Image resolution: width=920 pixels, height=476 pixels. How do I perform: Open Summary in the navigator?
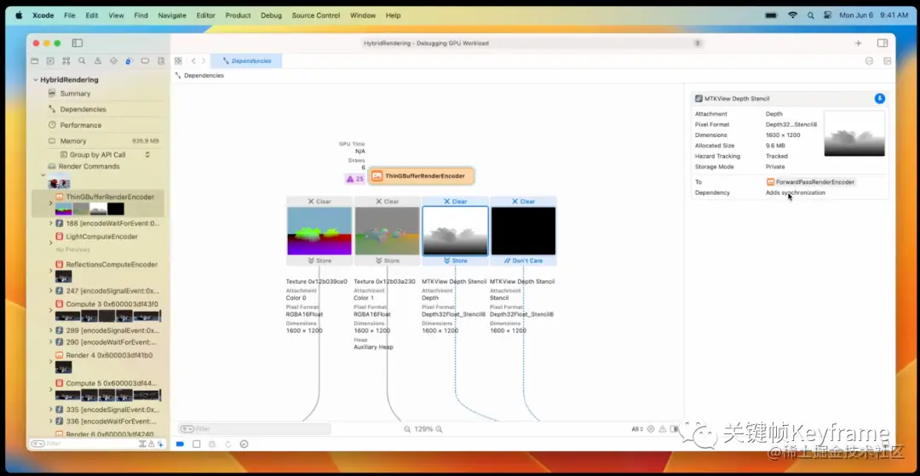[x=75, y=94]
